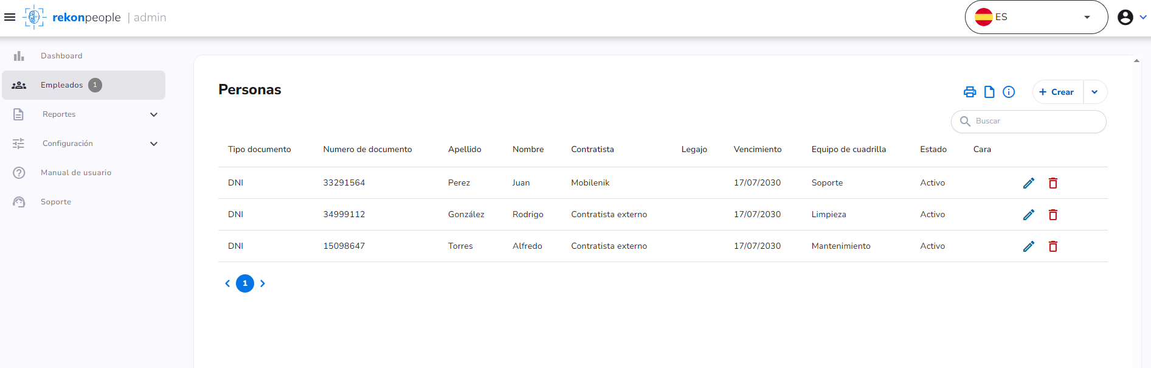This screenshot has height=368, width=1151.
Task: Expand the Configuración submenu
Action: (x=154, y=144)
